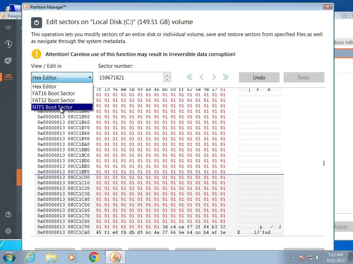Choose NTFS Boot Sector option
This screenshot has width=353, height=264.
point(62,107)
